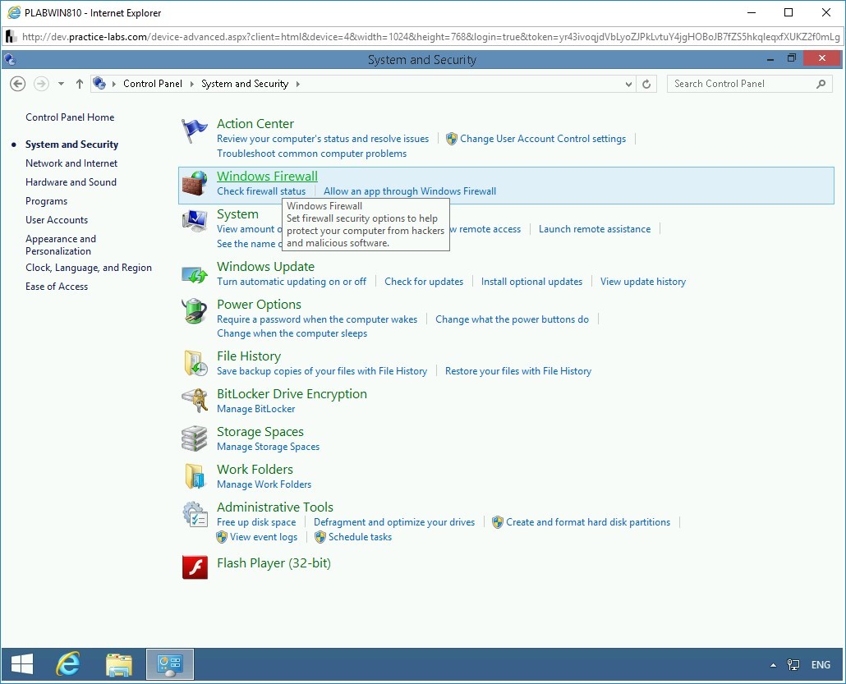
Task: Open Action Center via its flag icon
Action: pyautogui.click(x=194, y=130)
